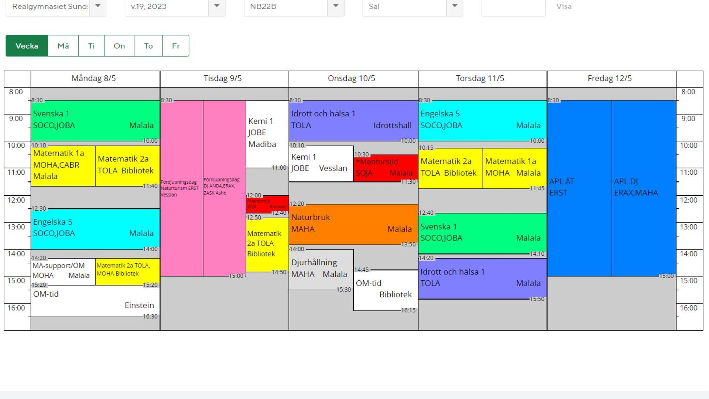709x399 pixels.
Task: Open the Djurhållning MAHA Malala lesson
Action: tap(321, 269)
